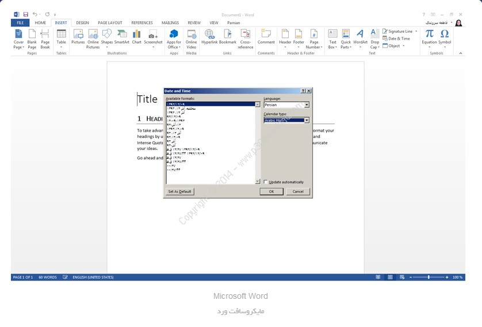Open the Page Number menu

click(314, 39)
